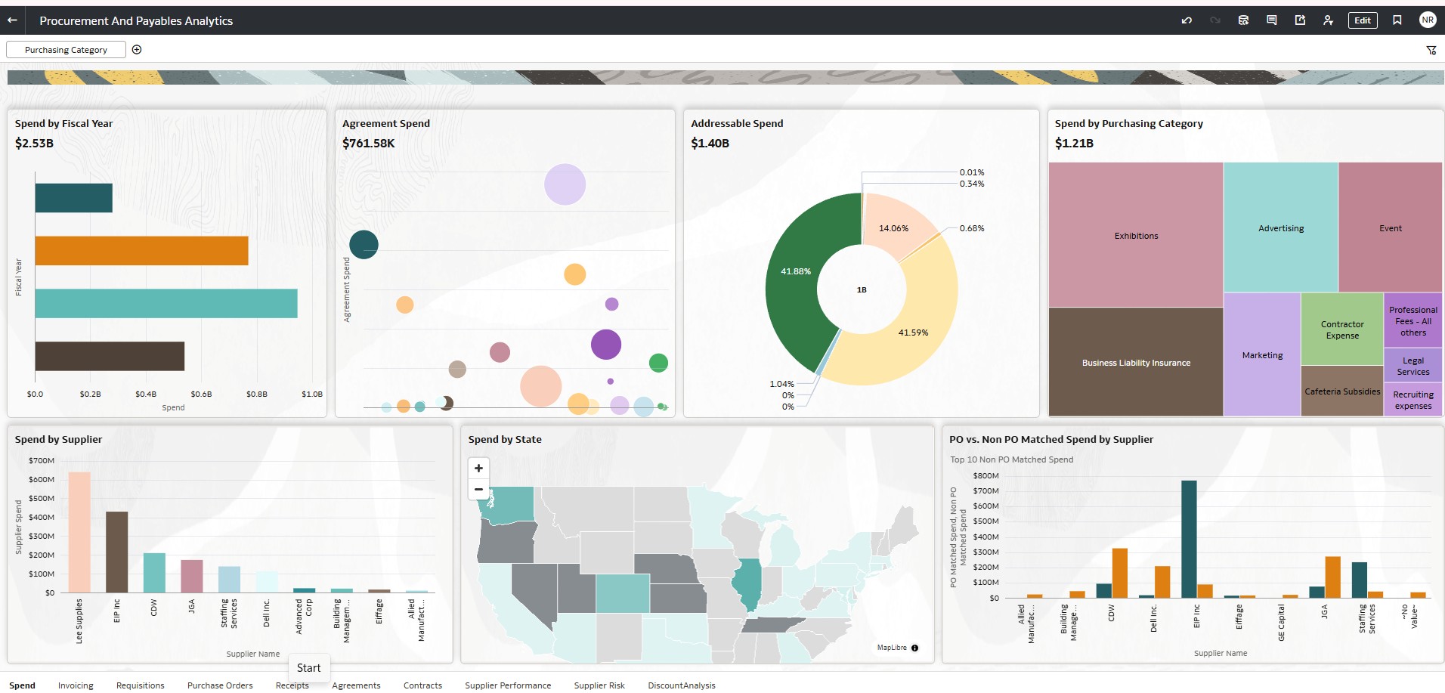This screenshot has width=1445, height=693.
Task: Zoom out on the state map
Action: click(x=478, y=489)
